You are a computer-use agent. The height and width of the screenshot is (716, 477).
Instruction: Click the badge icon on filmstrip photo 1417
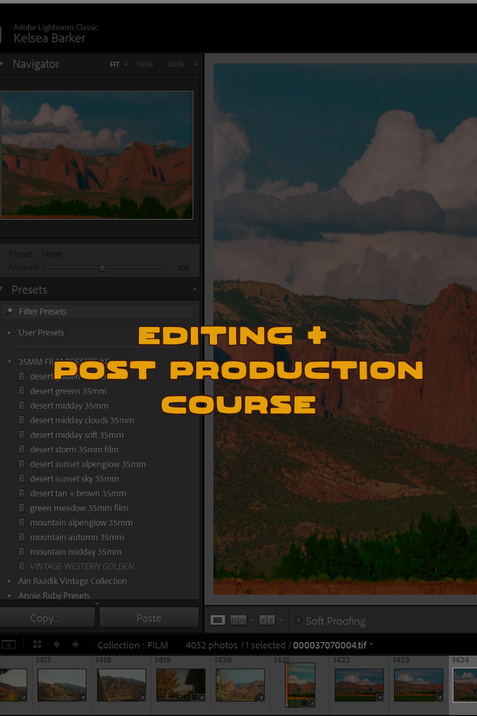click(x=82, y=697)
